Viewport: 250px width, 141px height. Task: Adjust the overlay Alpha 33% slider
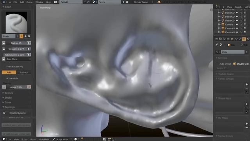(16, 87)
